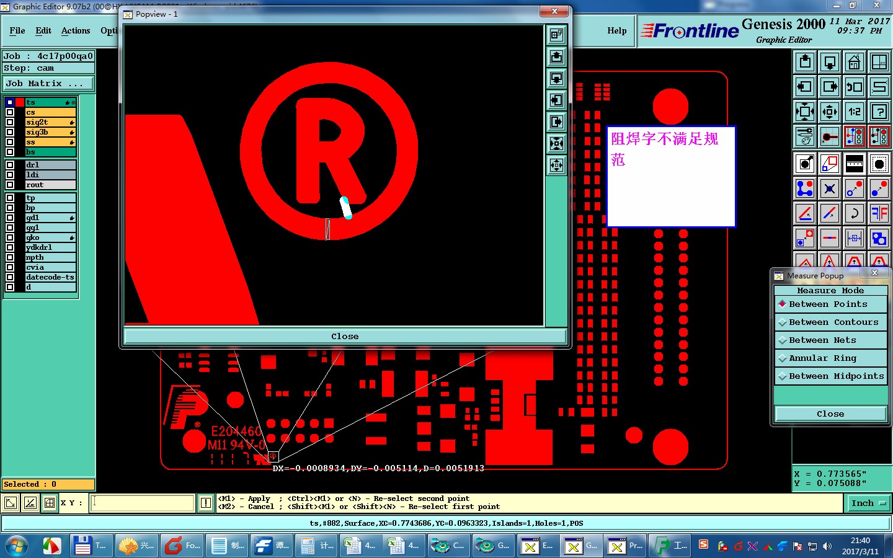Click the XY grid window icon
The image size is (893, 558).
click(x=879, y=62)
